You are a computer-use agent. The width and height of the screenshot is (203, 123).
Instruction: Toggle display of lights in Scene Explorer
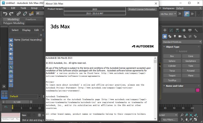[x=11, y=49]
